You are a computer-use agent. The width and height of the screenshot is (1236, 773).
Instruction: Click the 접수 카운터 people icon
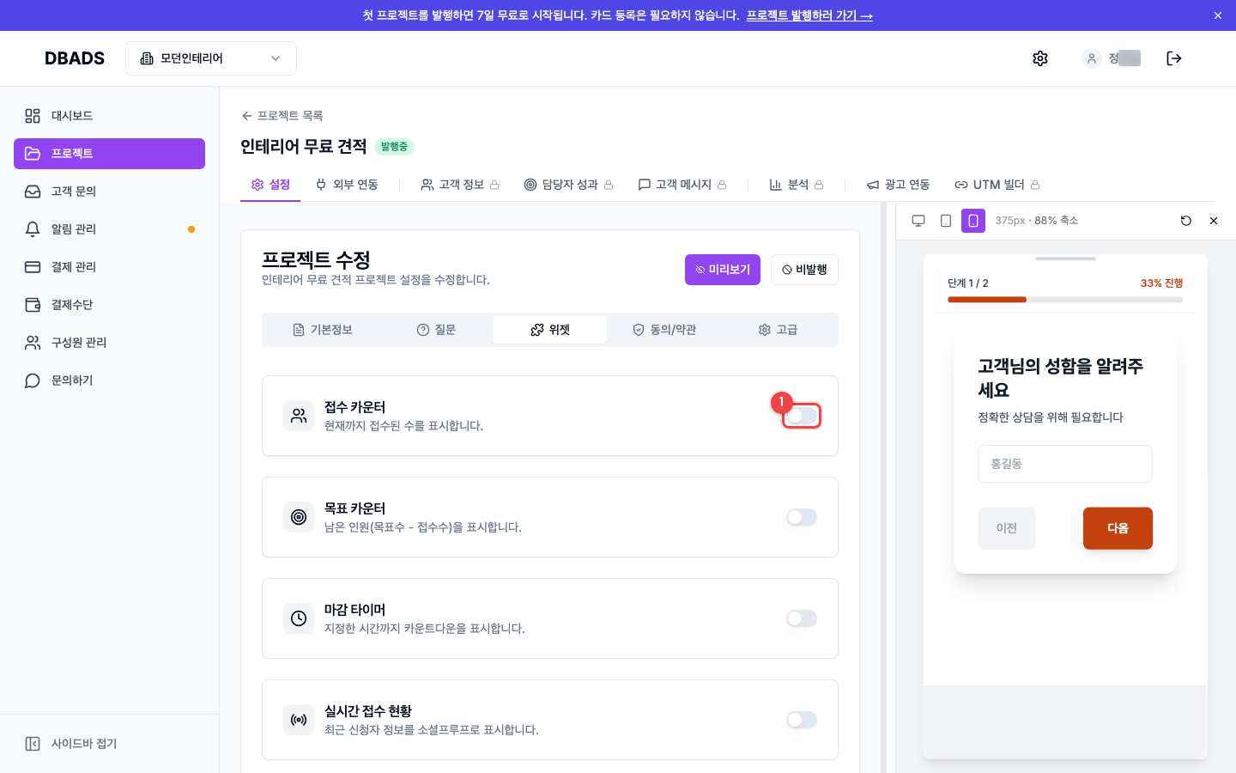(299, 416)
